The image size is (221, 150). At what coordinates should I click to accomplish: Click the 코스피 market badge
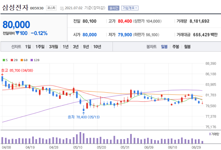[51, 8]
